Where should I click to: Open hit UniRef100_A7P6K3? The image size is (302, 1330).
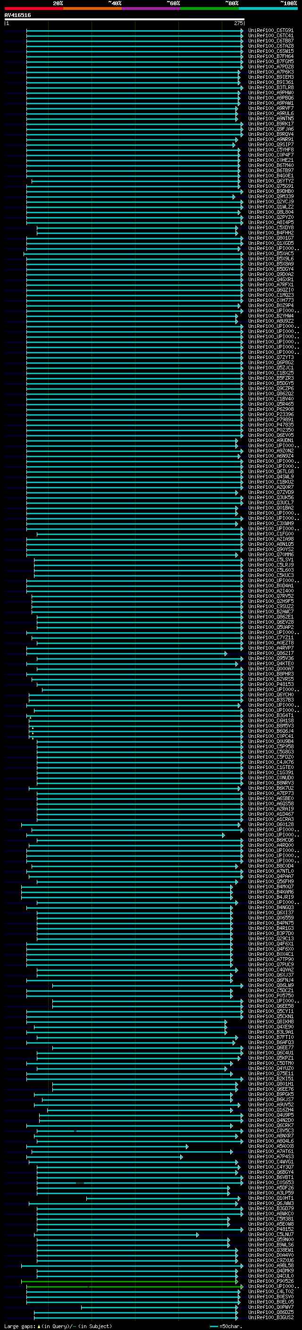point(270,72)
